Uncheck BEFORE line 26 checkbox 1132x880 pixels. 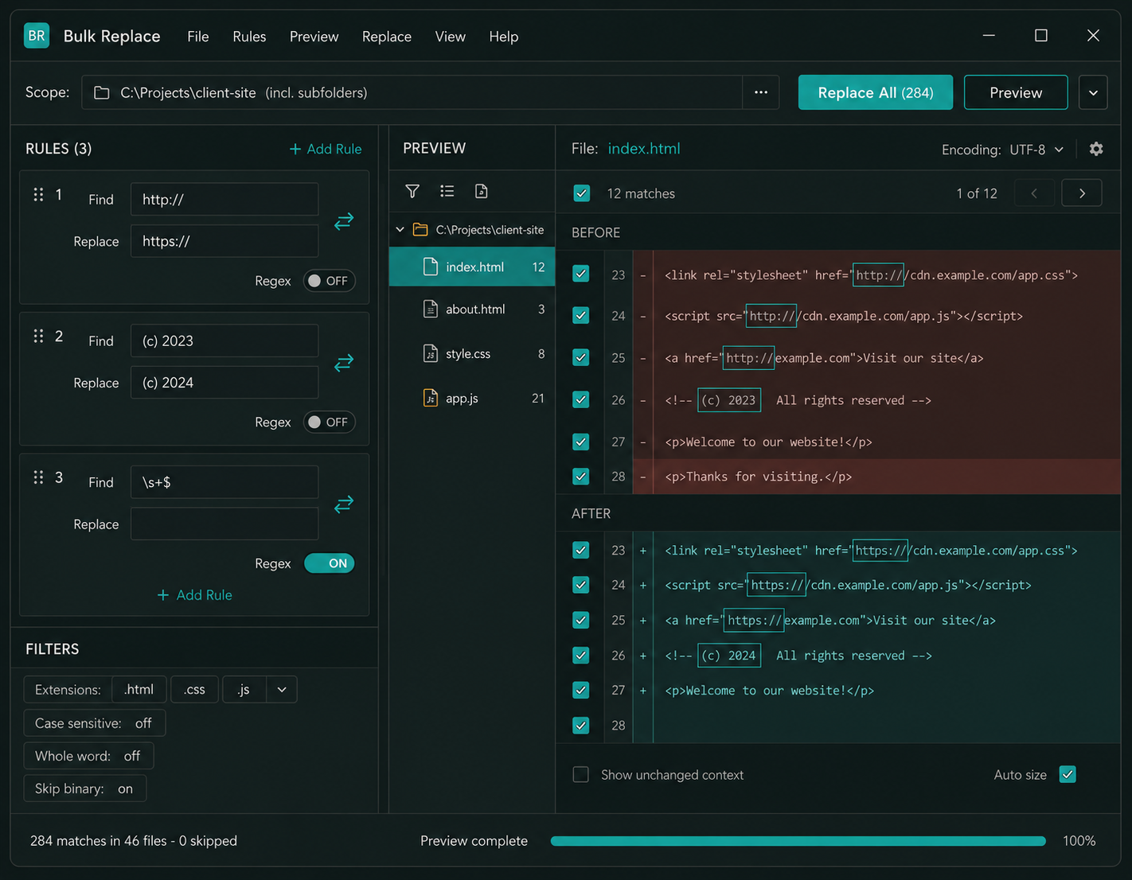pos(581,399)
